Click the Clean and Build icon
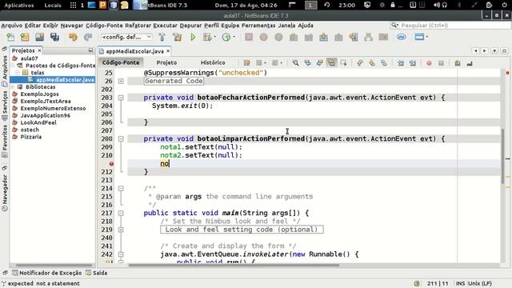 [178, 38]
